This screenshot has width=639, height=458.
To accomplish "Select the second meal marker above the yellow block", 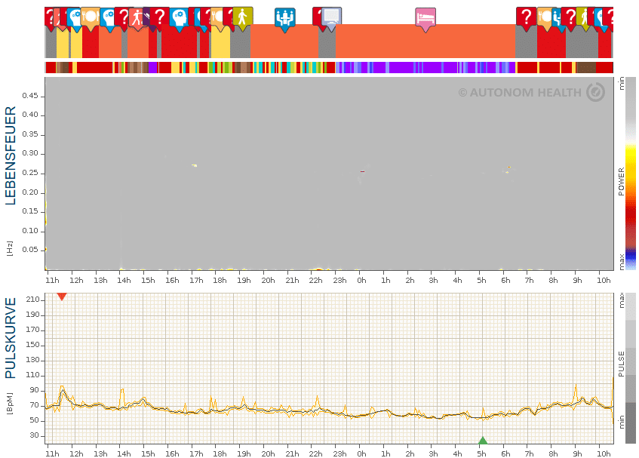I will [x=219, y=18].
